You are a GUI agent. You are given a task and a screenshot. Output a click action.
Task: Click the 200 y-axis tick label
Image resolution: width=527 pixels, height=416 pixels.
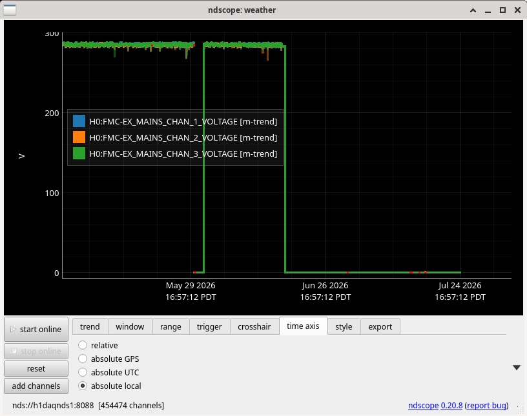pyautogui.click(x=52, y=113)
